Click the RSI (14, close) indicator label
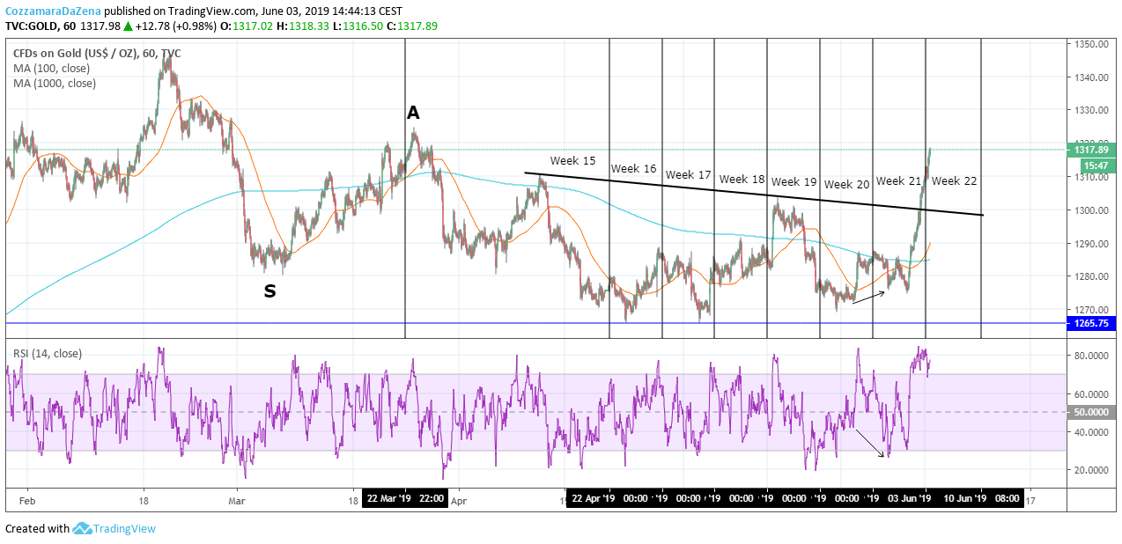This screenshot has width=1122, height=544. [x=47, y=354]
